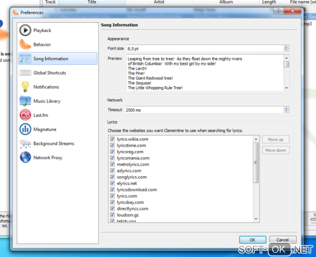Viewport: 316px width, 257px height.
Task: Click the Album column header in the playlist
Action: pos(226,2)
